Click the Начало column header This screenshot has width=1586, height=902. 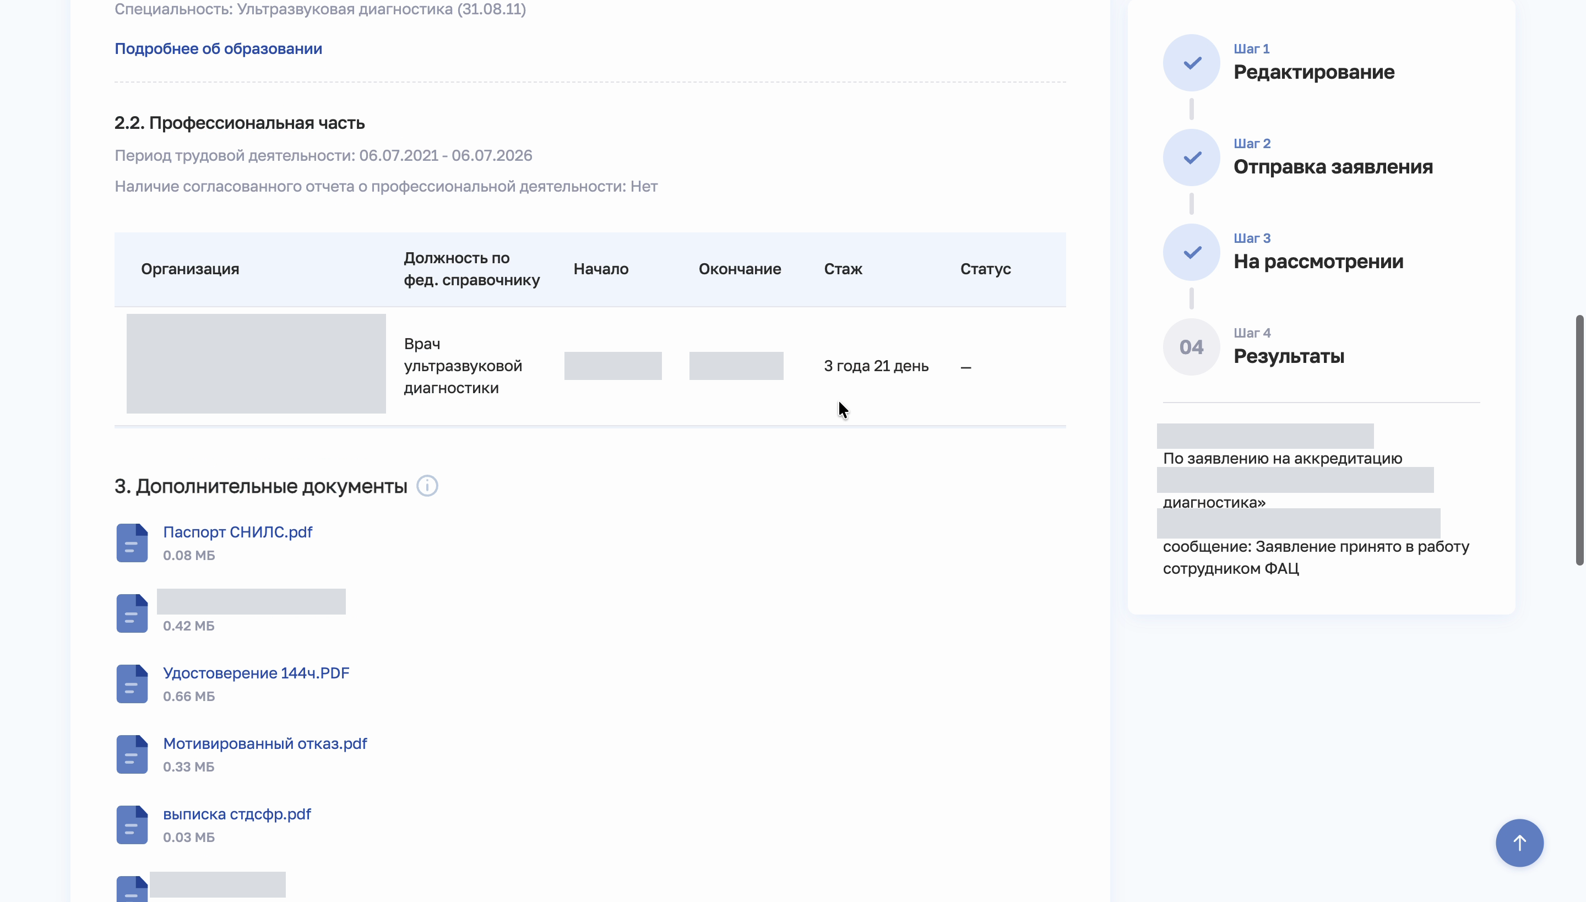point(600,269)
